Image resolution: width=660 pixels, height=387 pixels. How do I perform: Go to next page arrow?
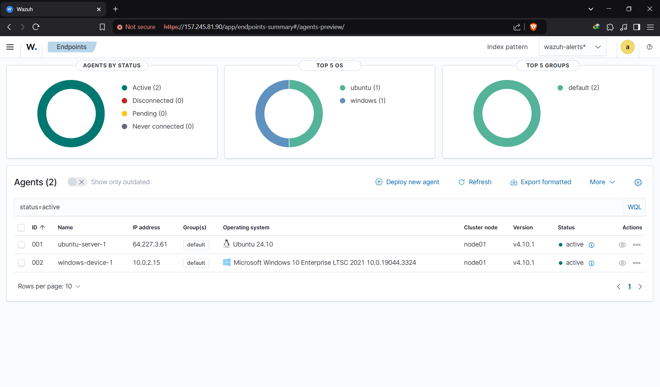click(x=640, y=287)
